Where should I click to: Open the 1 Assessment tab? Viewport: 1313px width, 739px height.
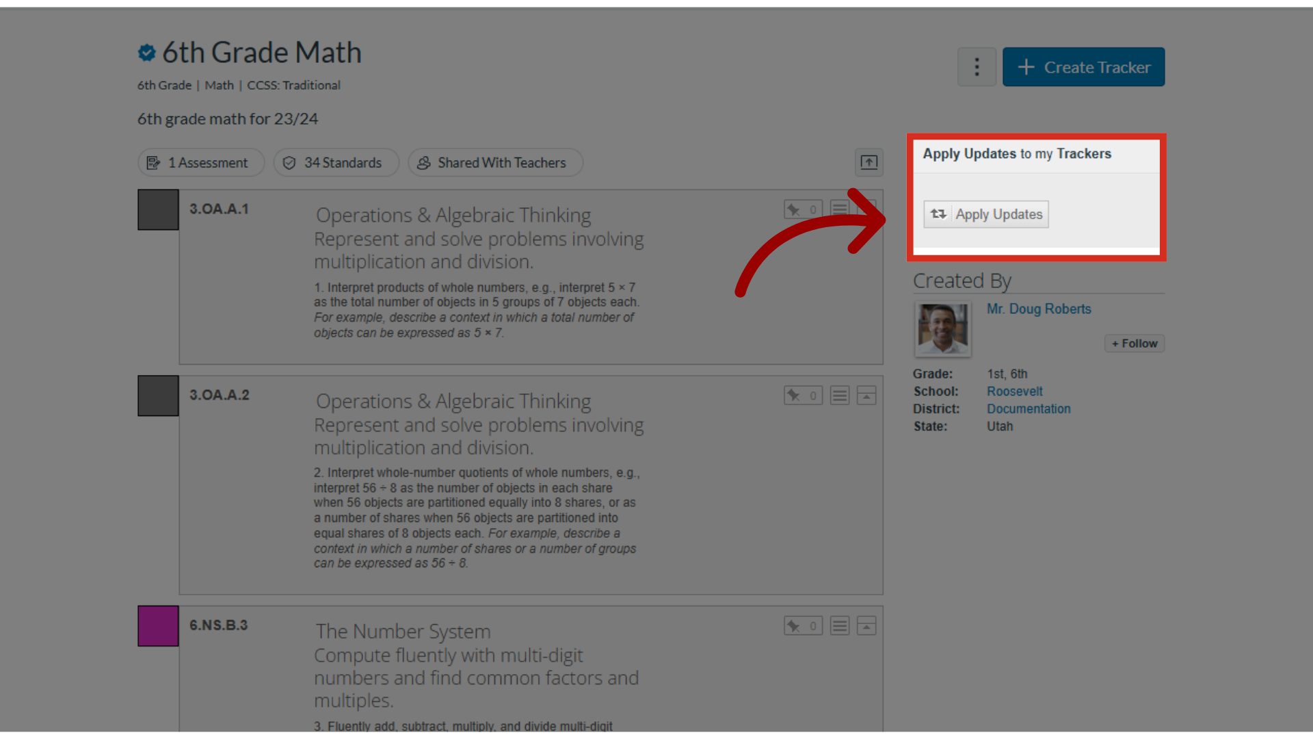pyautogui.click(x=200, y=163)
